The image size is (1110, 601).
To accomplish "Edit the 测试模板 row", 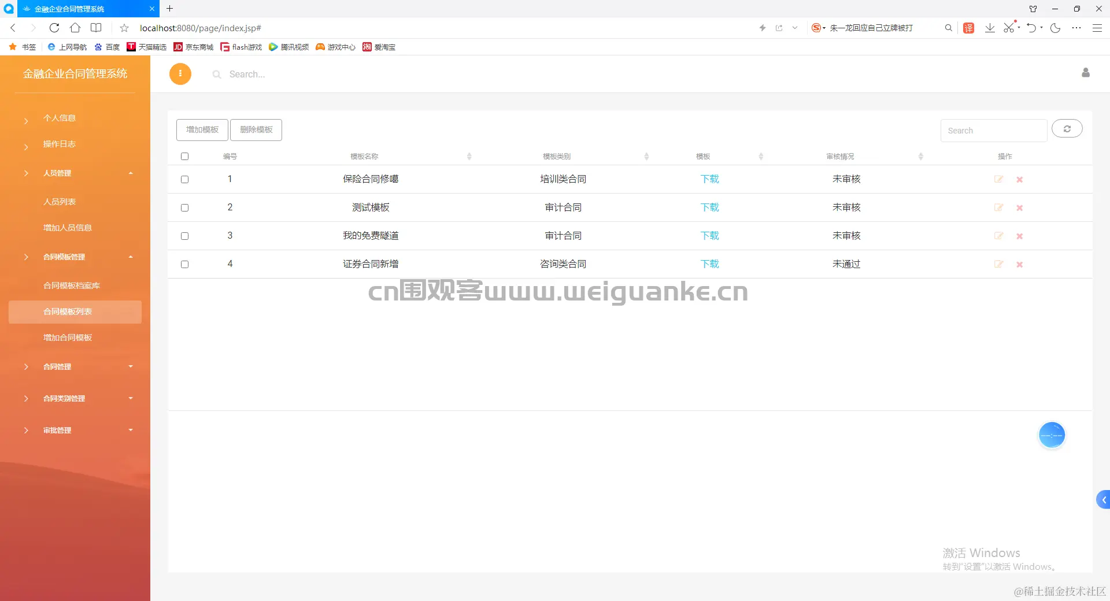I will click(x=998, y=207).
